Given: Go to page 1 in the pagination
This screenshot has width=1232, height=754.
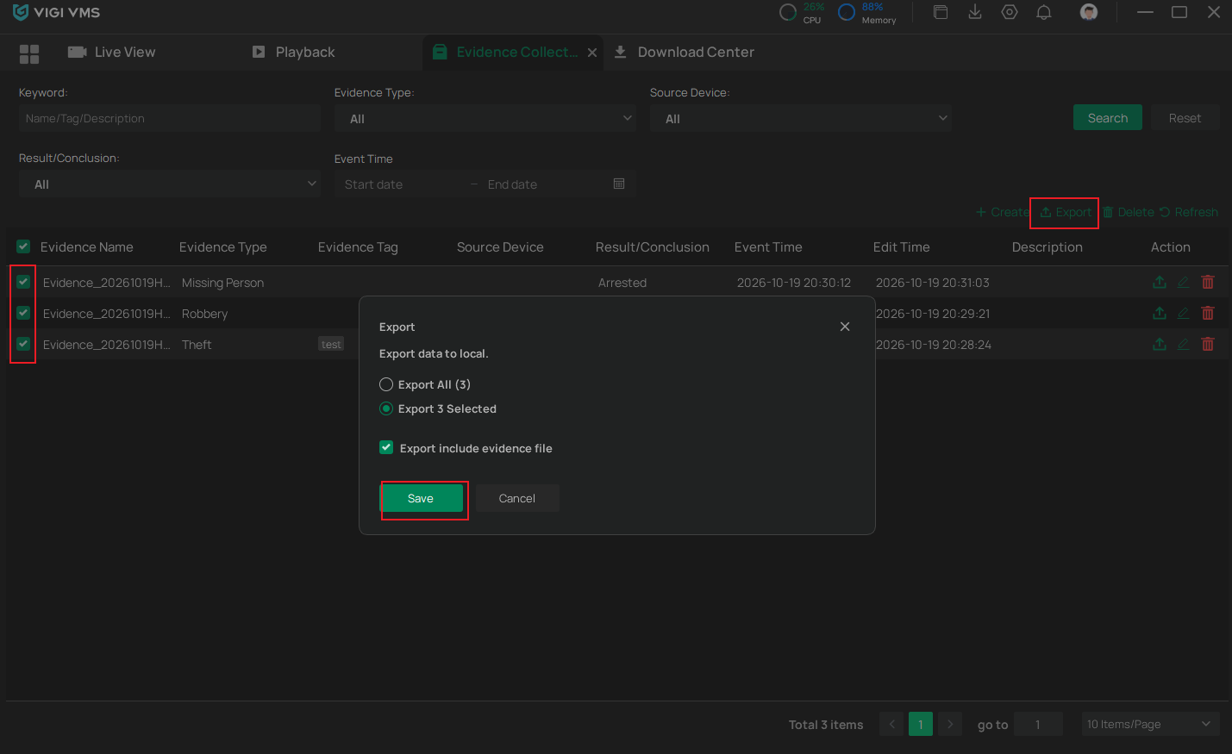Looking at the screenshot, I should click(x=921, y=724).
